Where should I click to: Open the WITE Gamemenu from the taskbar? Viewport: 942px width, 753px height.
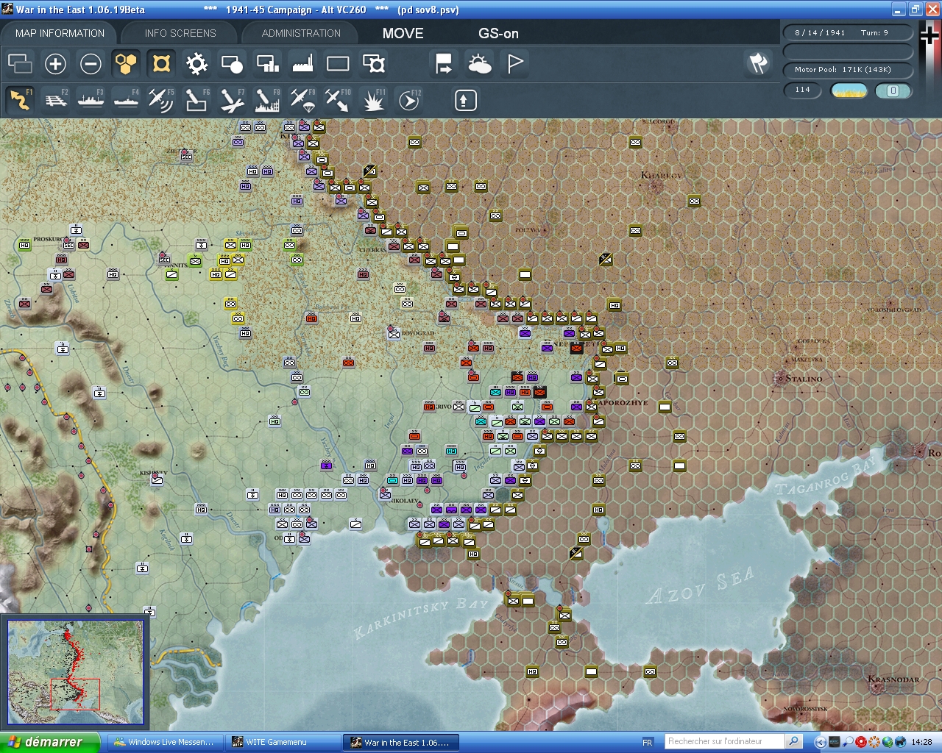[x=283, y=741]
